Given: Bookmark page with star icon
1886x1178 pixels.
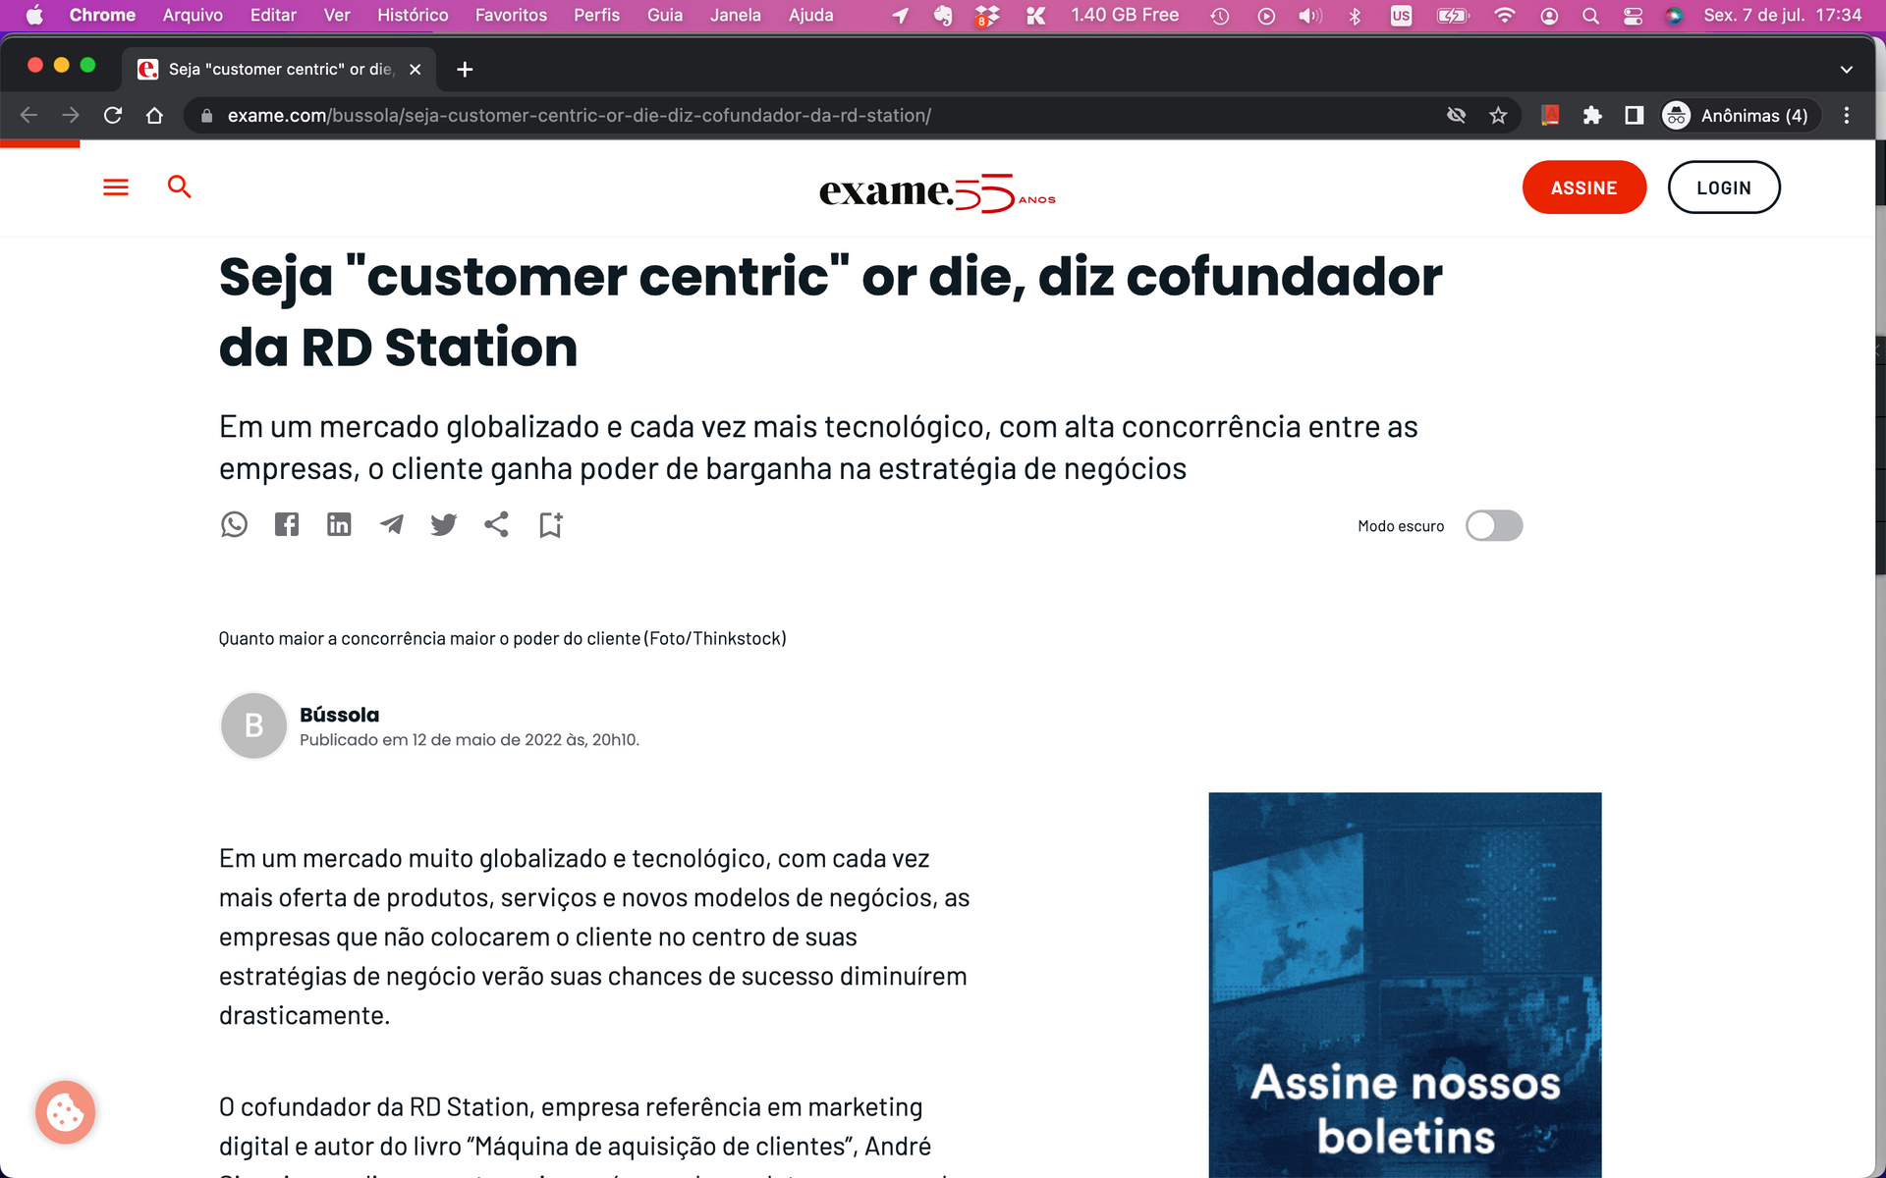Looking at the screenshot, I should (1498, 116).
